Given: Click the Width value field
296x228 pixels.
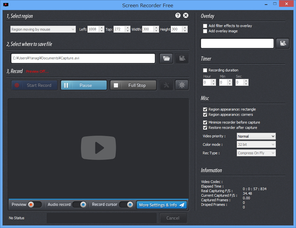Looking at the screenshot, I should [x=148, y=29].
